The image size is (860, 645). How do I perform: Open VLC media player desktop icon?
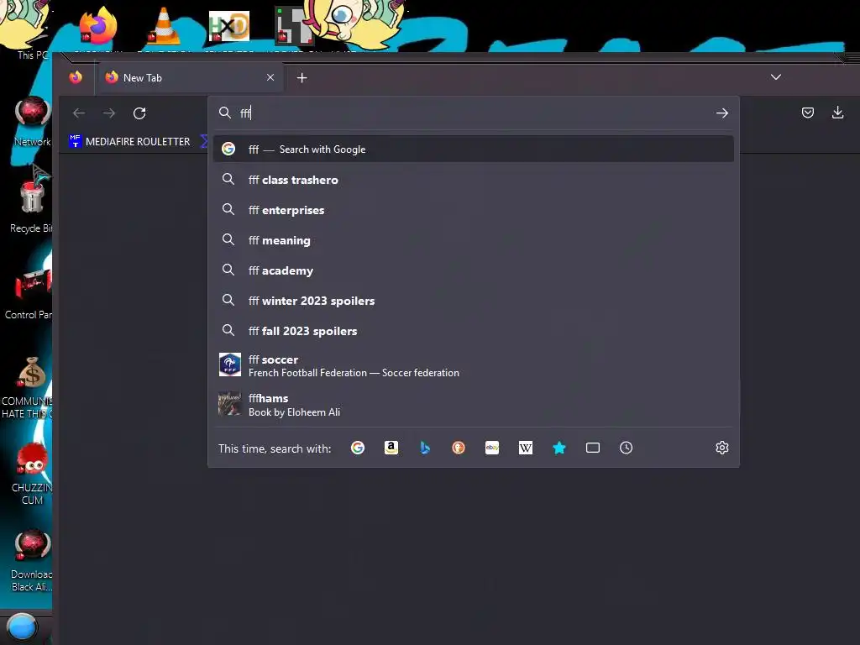[x=164, y=26]
